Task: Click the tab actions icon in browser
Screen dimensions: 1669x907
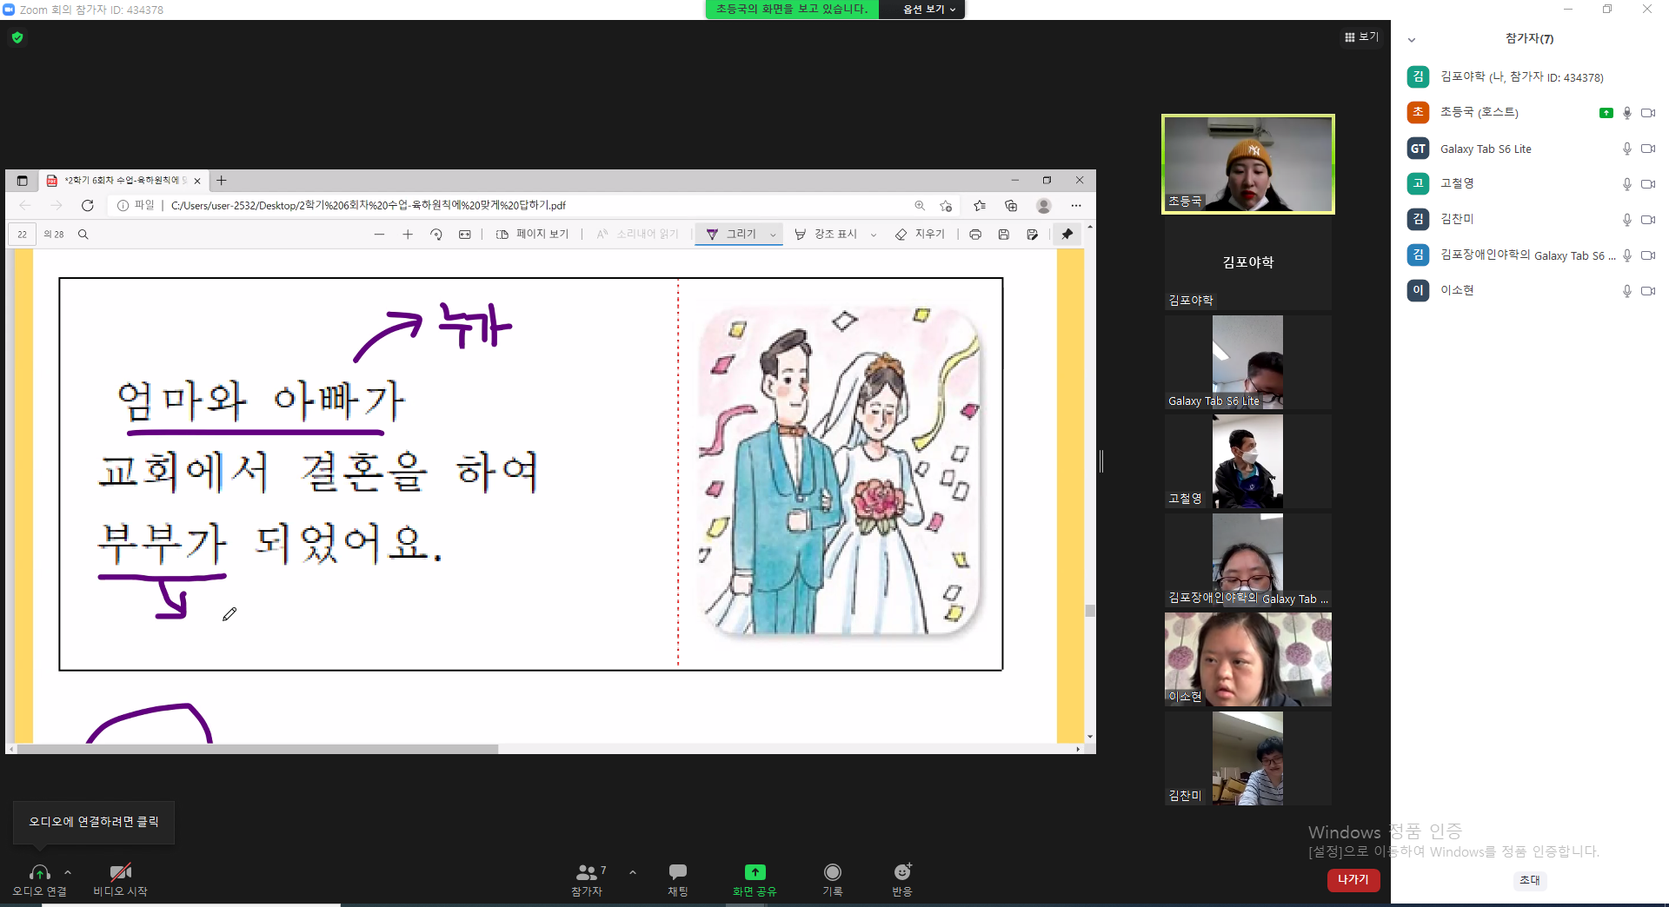Action: (x=22, y=181)
